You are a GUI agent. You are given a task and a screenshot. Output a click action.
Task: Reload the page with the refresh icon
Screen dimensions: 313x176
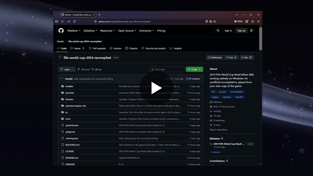(x=74, y=21)
